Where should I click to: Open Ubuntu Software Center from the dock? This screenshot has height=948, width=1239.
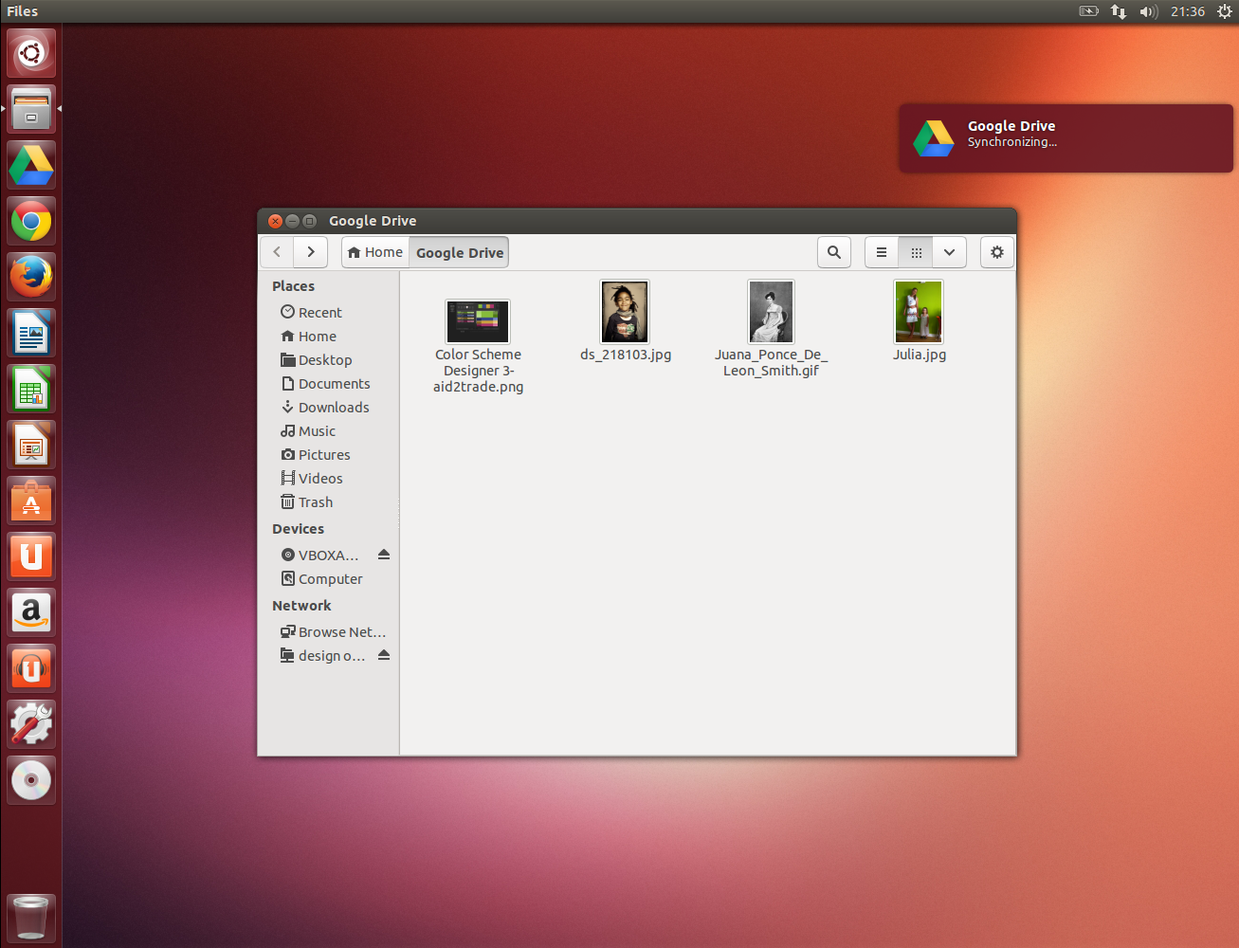point(31,501)
